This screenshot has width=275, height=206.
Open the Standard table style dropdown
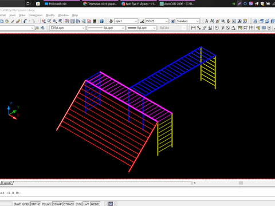tap(188, 21)
